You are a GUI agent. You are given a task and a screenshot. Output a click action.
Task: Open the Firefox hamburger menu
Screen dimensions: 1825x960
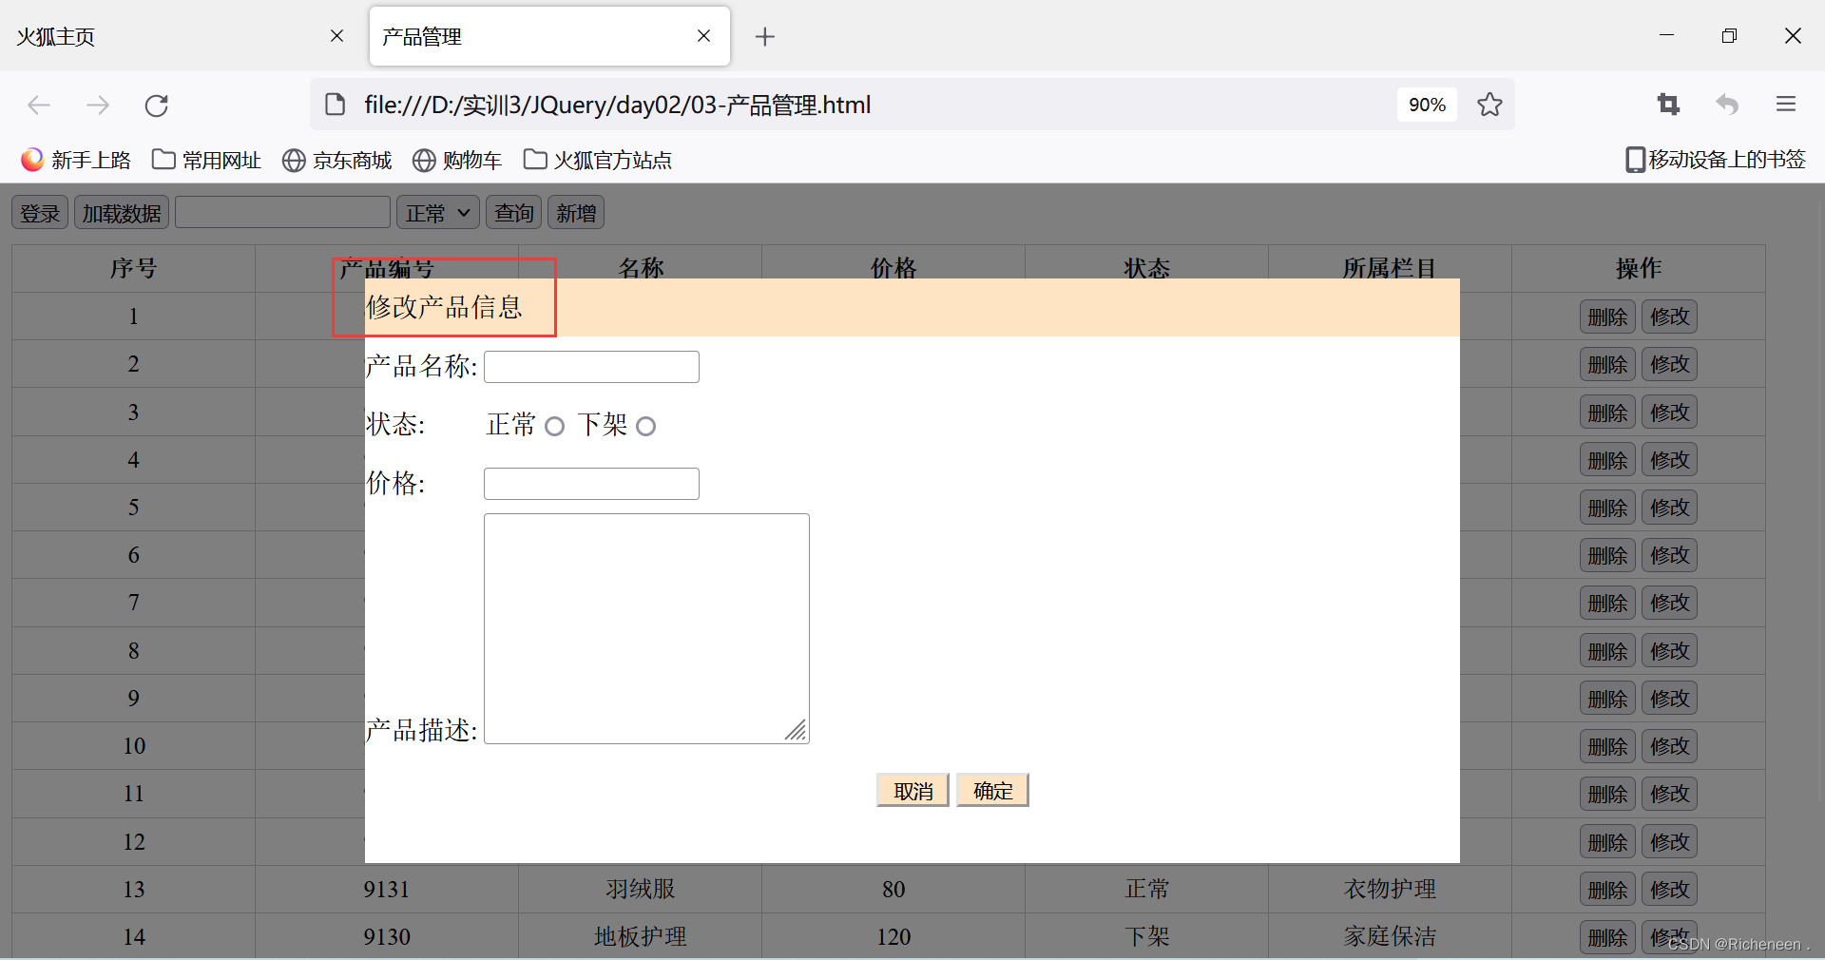[1785, 105]
